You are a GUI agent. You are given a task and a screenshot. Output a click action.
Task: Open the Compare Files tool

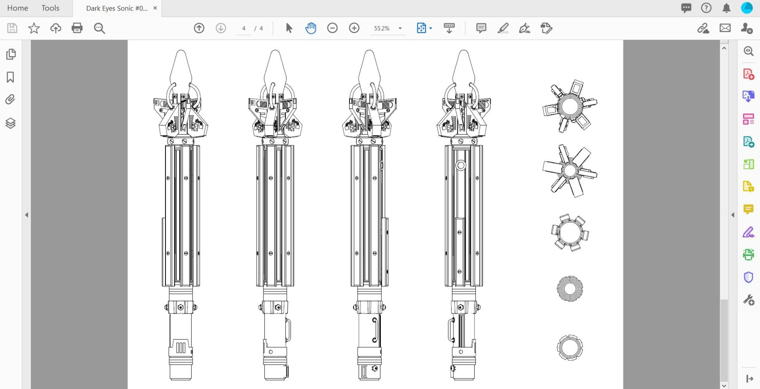[x=749, y=164]
